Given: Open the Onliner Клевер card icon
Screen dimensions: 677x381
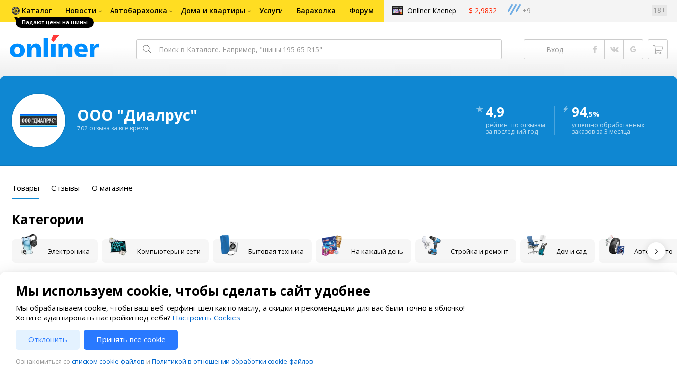Looking at the screenshot, I should pos(397,10).
